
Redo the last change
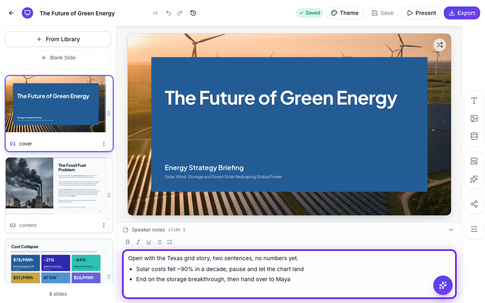click(x=180, y=13)
